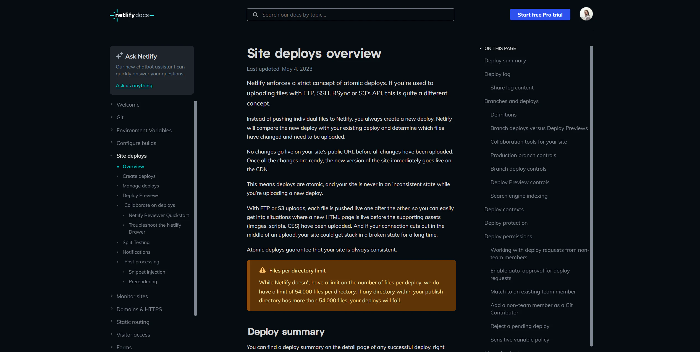Jump to Add a non-team member as Git Contributor
The height and width of the screenshot is (352, 700).
(x=531, y=309)
